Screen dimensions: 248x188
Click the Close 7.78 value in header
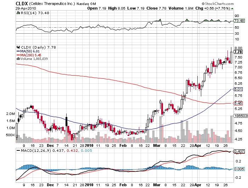click(x=157, y=9)
